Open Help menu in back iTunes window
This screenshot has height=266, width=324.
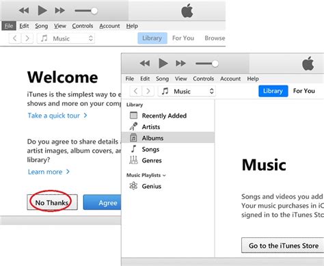pos(132,26)
